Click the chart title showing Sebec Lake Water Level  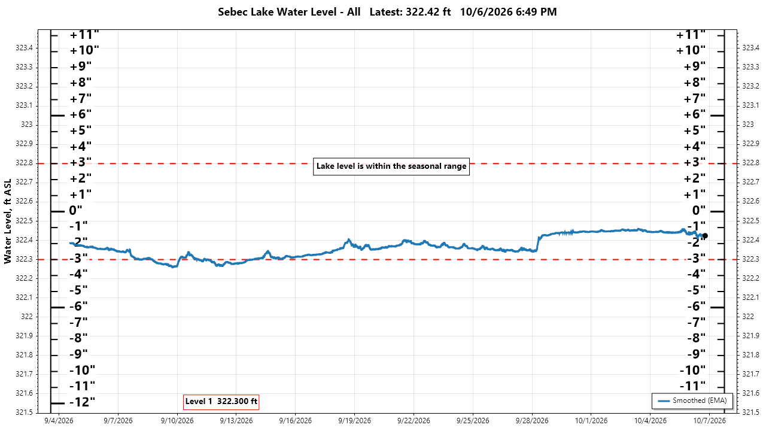point(387,12)
